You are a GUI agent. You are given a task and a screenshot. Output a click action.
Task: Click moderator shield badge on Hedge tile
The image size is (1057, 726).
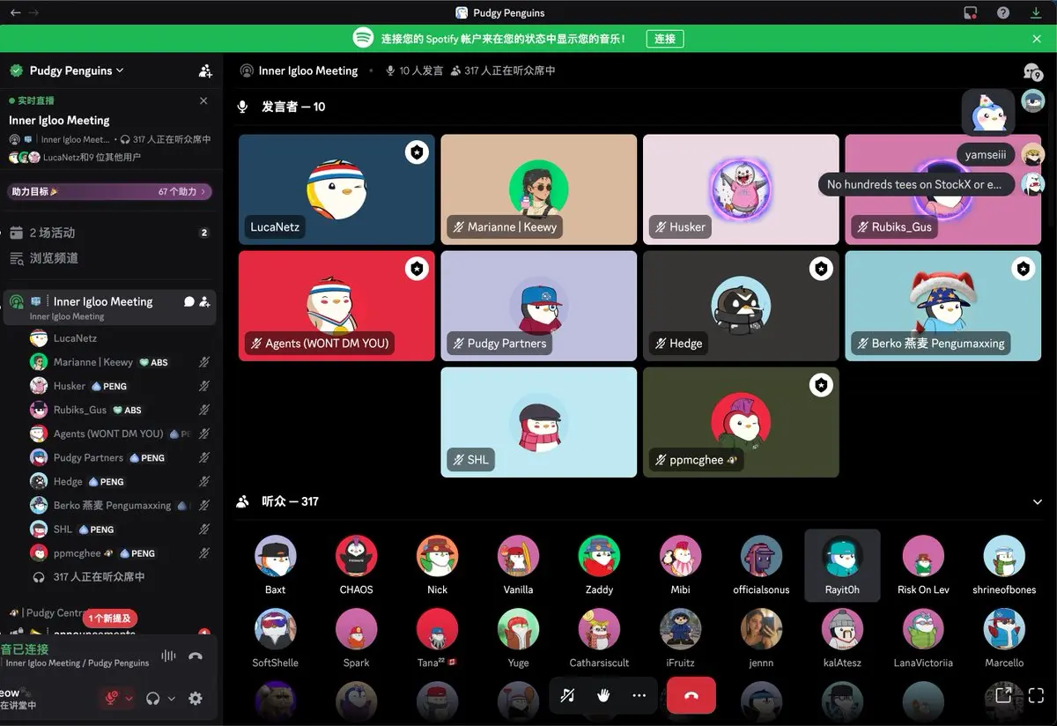click(821, 269)
